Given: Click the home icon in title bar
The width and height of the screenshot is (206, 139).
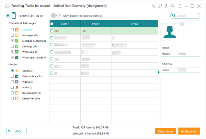Looking at the screenshot, I should click(7, 6).
